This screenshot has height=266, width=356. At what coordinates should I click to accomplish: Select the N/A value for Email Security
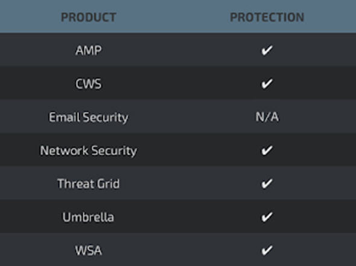click(267, 117)
